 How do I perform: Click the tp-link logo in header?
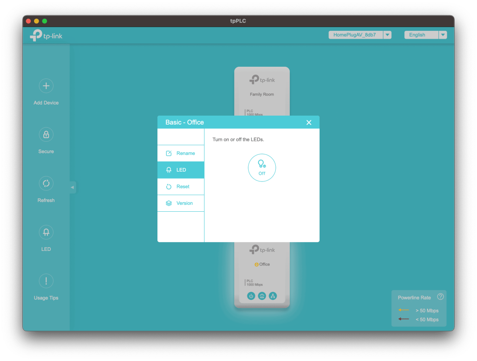pos(46,35)
